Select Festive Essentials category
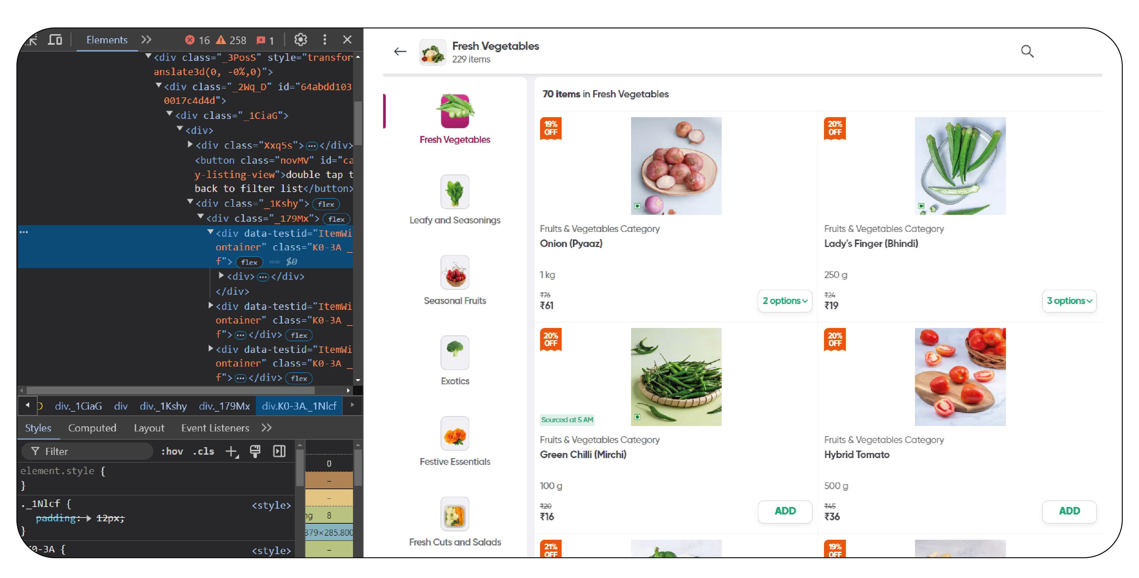 pyautogui.click(x=455, y=442)
